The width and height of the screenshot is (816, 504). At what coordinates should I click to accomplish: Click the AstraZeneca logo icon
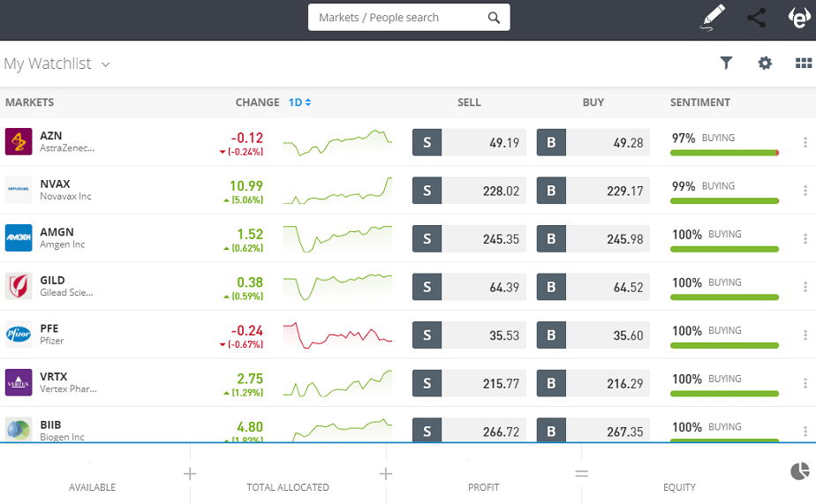[19, 141]
